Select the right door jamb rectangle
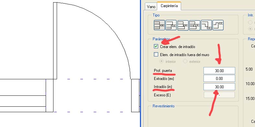This screenshot has width=255, height=127. [135, 95]
